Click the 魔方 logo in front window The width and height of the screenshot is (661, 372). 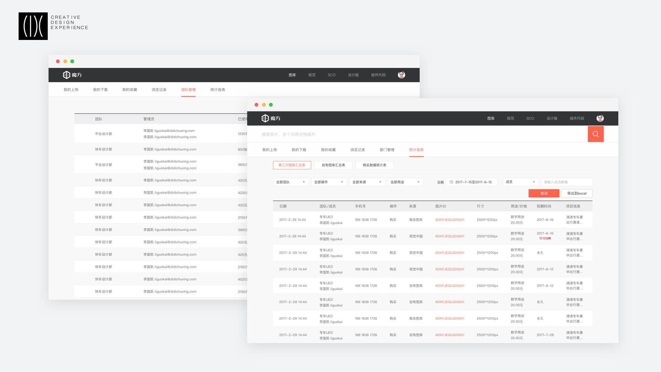coord(271,118)
